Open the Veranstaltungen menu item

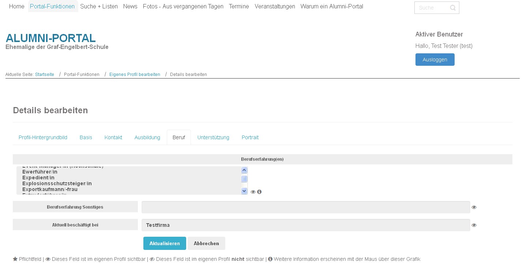pyautogui.click(x=275, y=7)
